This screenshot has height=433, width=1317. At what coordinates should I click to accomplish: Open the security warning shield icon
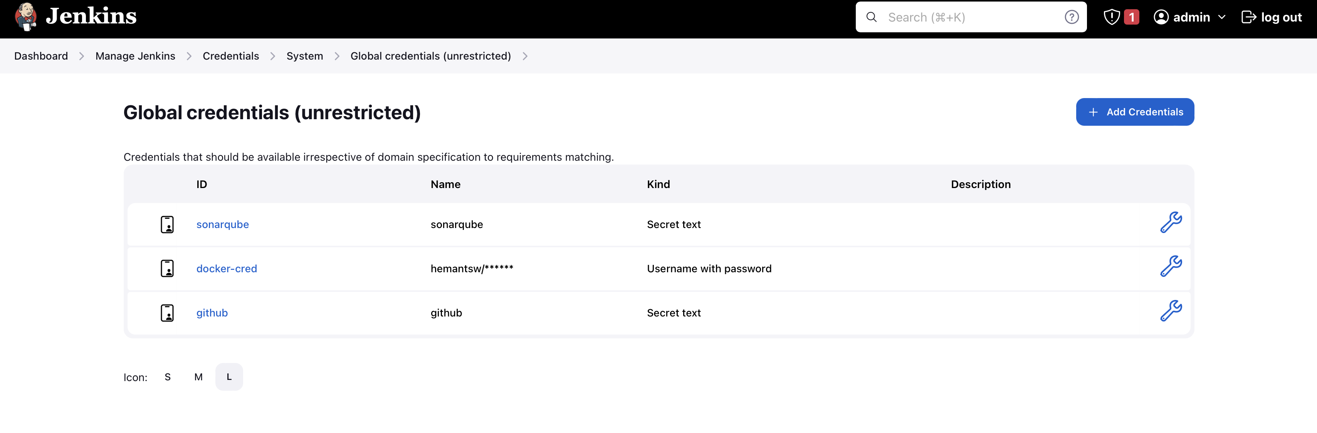1112,17
